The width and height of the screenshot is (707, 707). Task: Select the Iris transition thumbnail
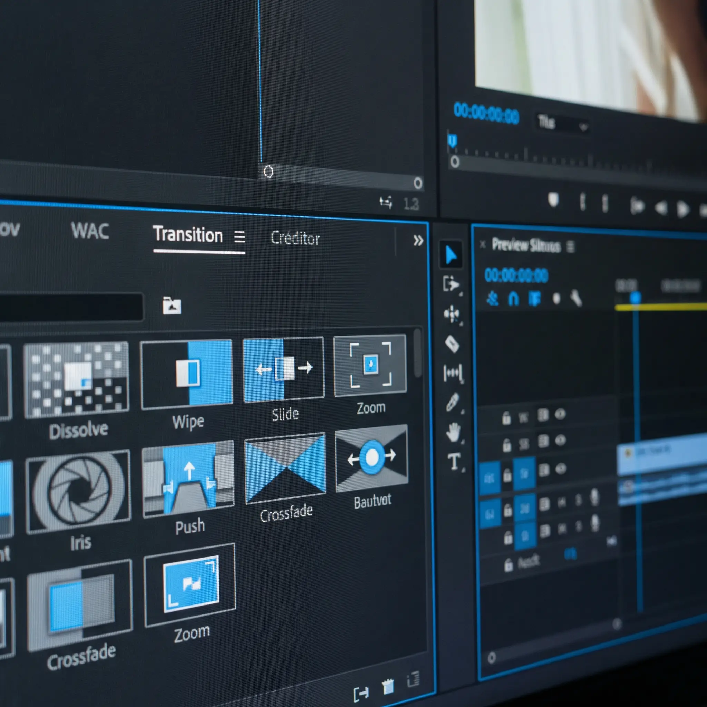(x=78, y=492)
